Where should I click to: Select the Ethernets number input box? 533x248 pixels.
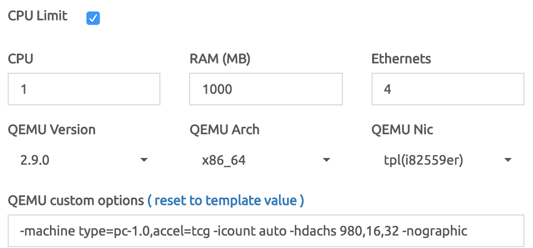coord(448,89)
